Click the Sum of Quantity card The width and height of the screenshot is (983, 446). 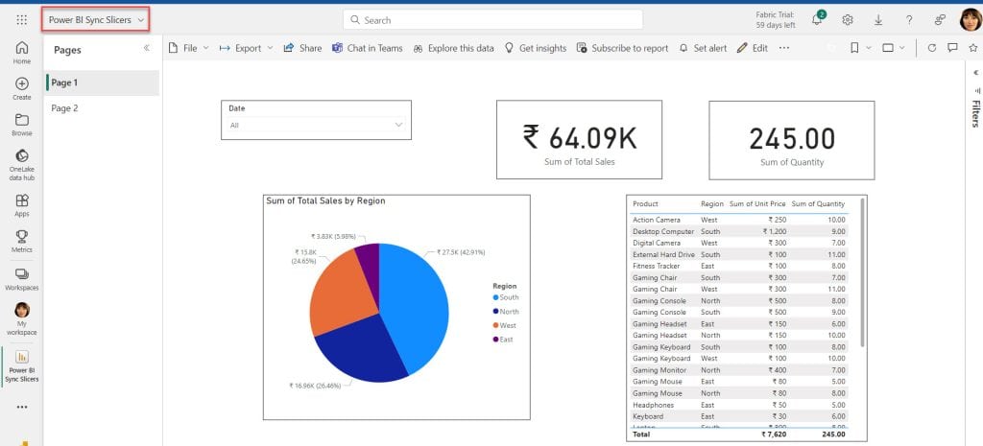click(792, 140)
